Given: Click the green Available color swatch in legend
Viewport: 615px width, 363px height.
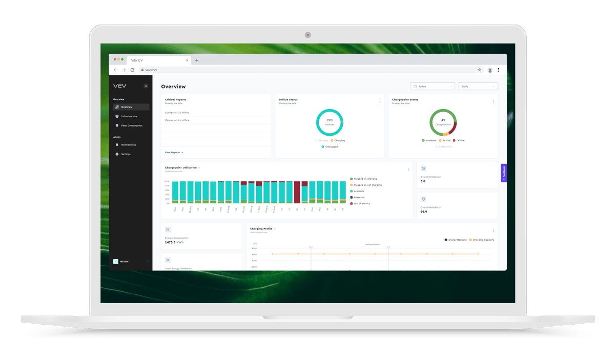Looking at the screenshot, I should 423,140.
